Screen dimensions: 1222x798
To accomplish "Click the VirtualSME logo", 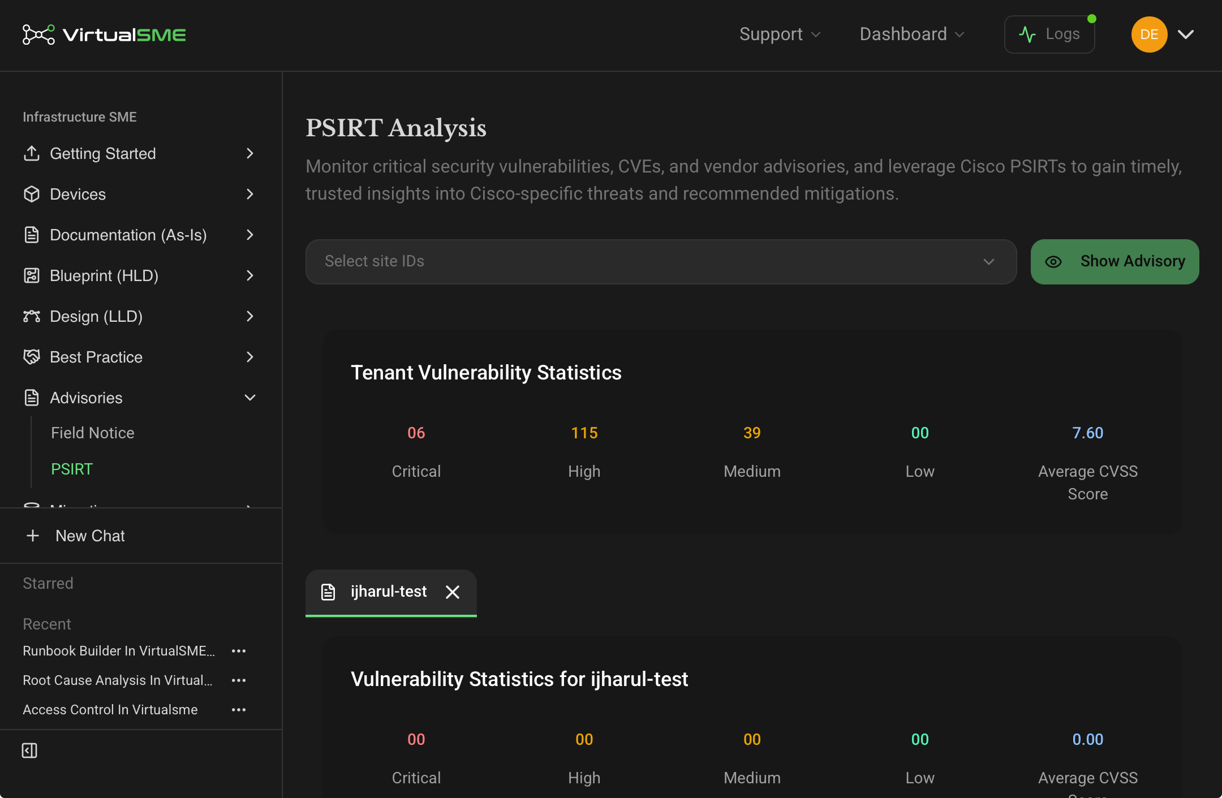I will pyautogui.click(x=104, y=34).
